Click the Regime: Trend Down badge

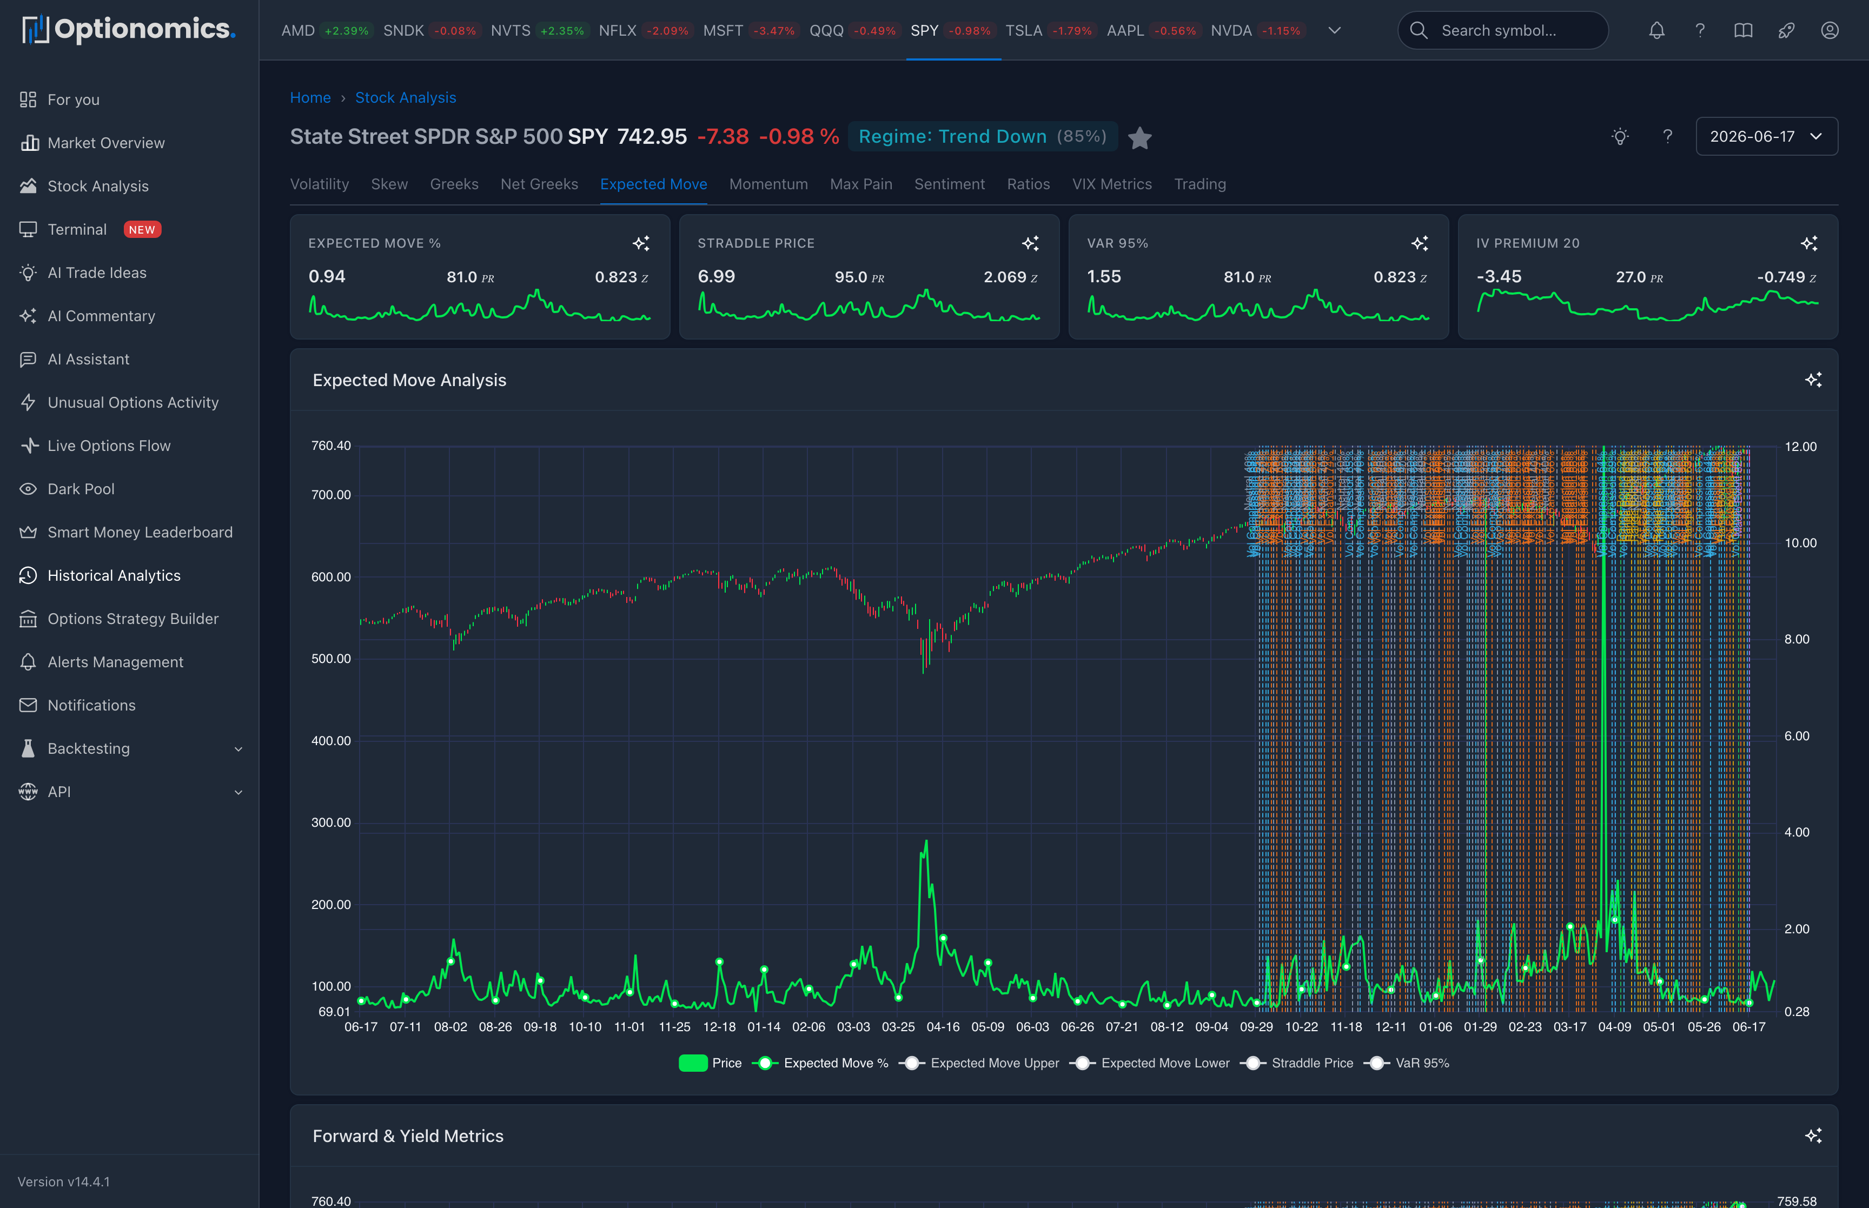click(x=982, y=136)
